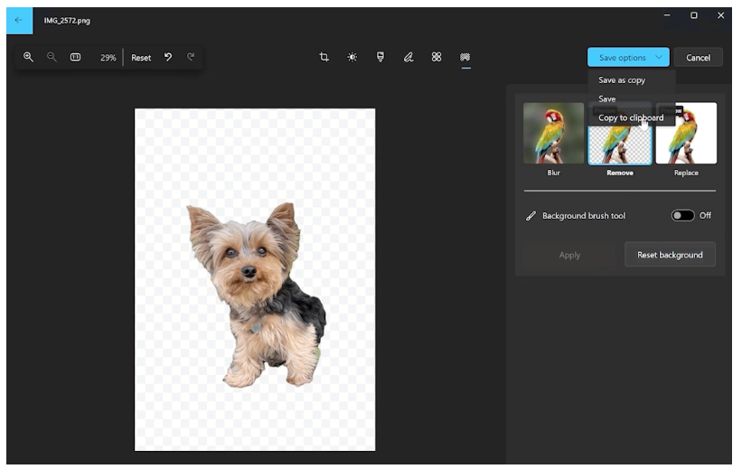Click the Save options button label
Image resolution: width=742 pixels, height=469 pixels.
pyautogui.click(x=623, y=58)
